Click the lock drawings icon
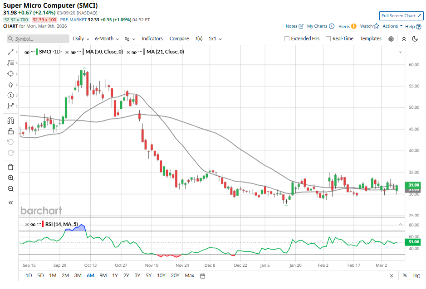The image size is (426, 289). click(x=10, y=131)
